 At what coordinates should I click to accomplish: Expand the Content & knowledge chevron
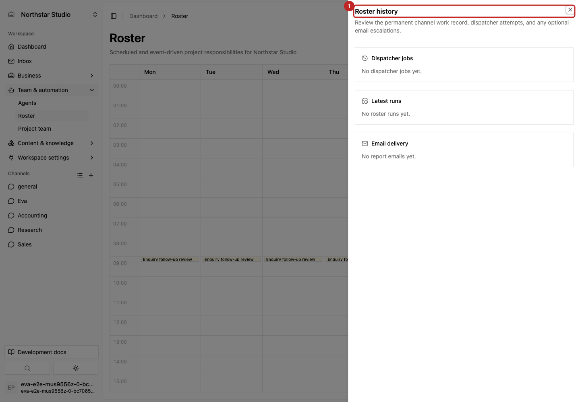(x=92, y=143)
